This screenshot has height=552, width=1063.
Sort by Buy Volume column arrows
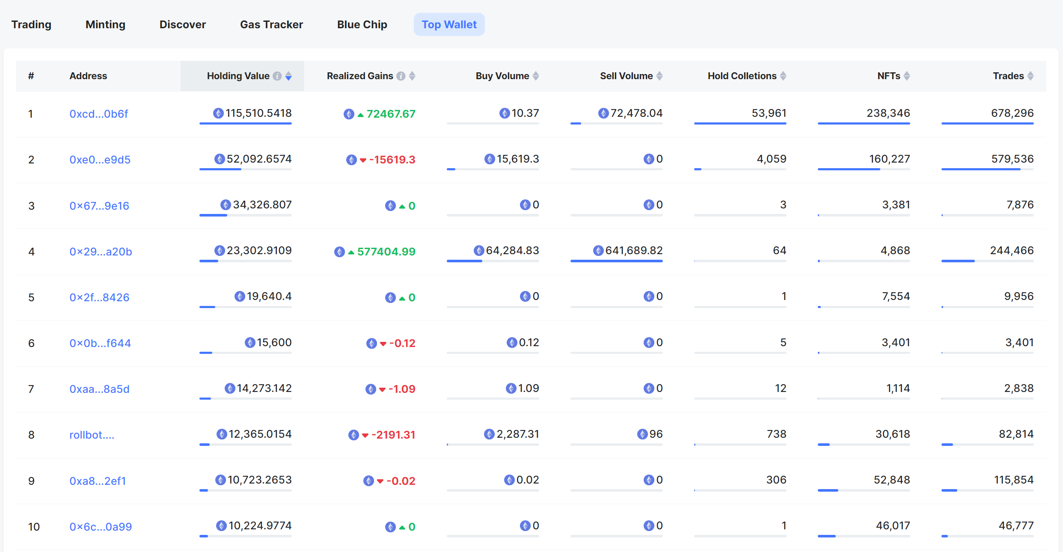pos(536,76)
